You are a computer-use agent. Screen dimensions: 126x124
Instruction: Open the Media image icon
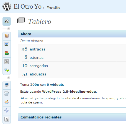tap(7, 44)
